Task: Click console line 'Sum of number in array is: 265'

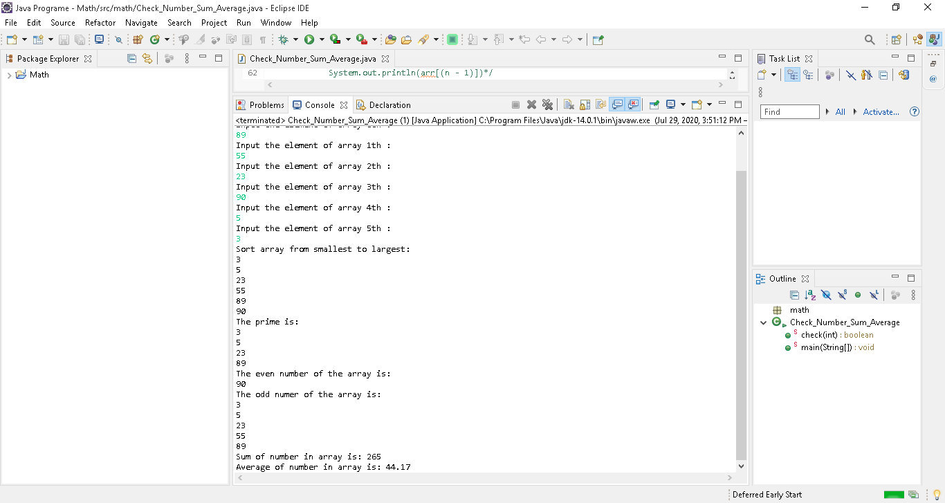Action: coord(309,457)
